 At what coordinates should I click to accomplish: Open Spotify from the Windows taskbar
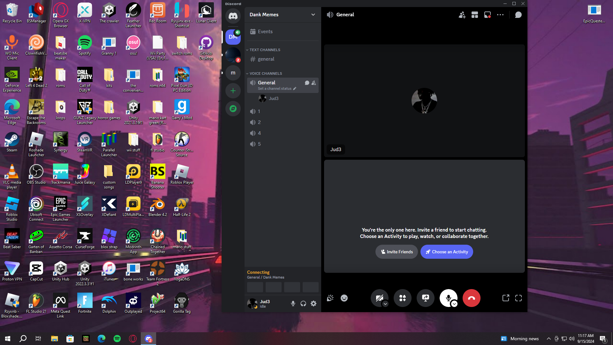117,339
